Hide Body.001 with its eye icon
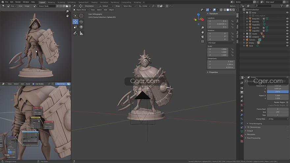Image resolution: width=290 pixels, height=163 pixels. tap(287, 19)
